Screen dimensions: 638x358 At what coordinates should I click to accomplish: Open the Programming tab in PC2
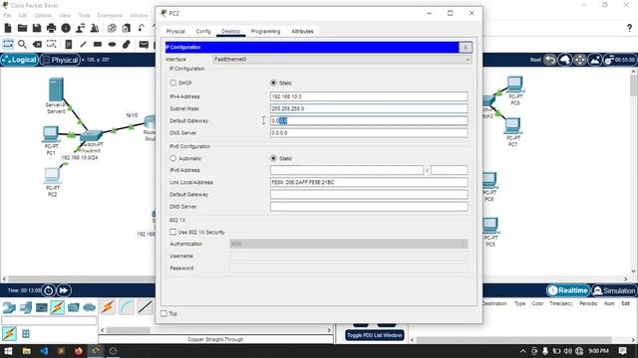point(265,31)
